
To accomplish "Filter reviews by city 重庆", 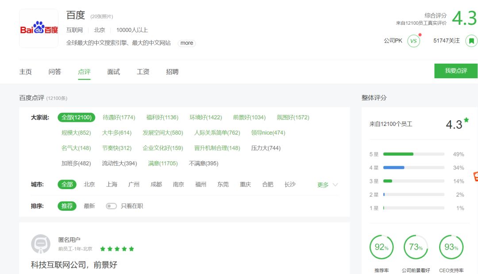I will pyautogui.click(x=245, y=184).
